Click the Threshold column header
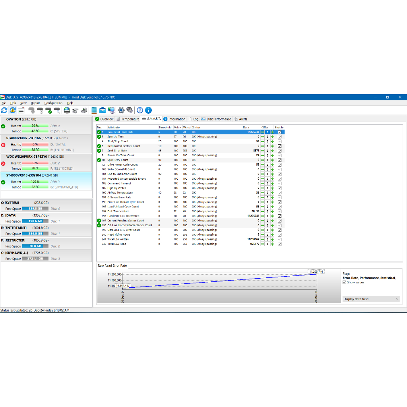 tap(165, 128)
